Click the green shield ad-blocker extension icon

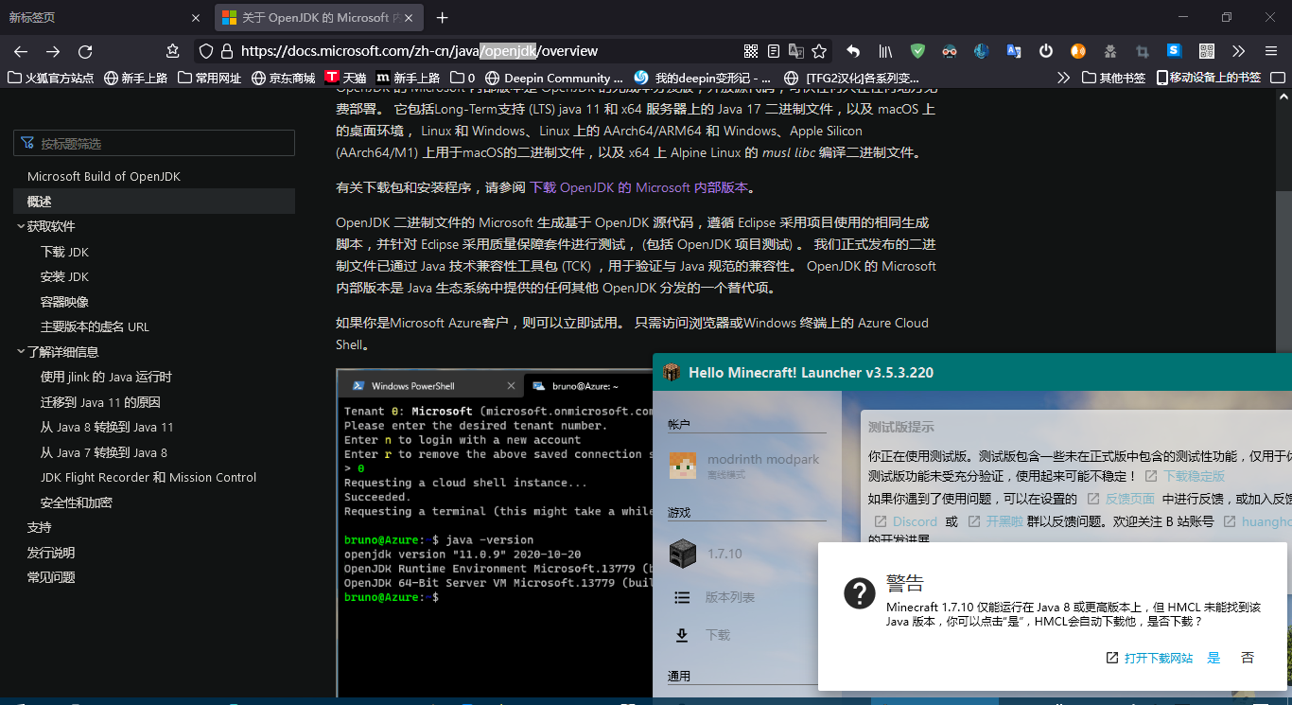pos(916,51)
